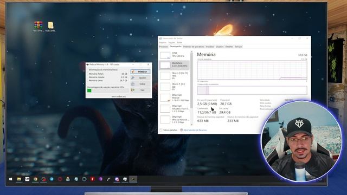Click the sidebar scroll-down arrow

(191, 125)
